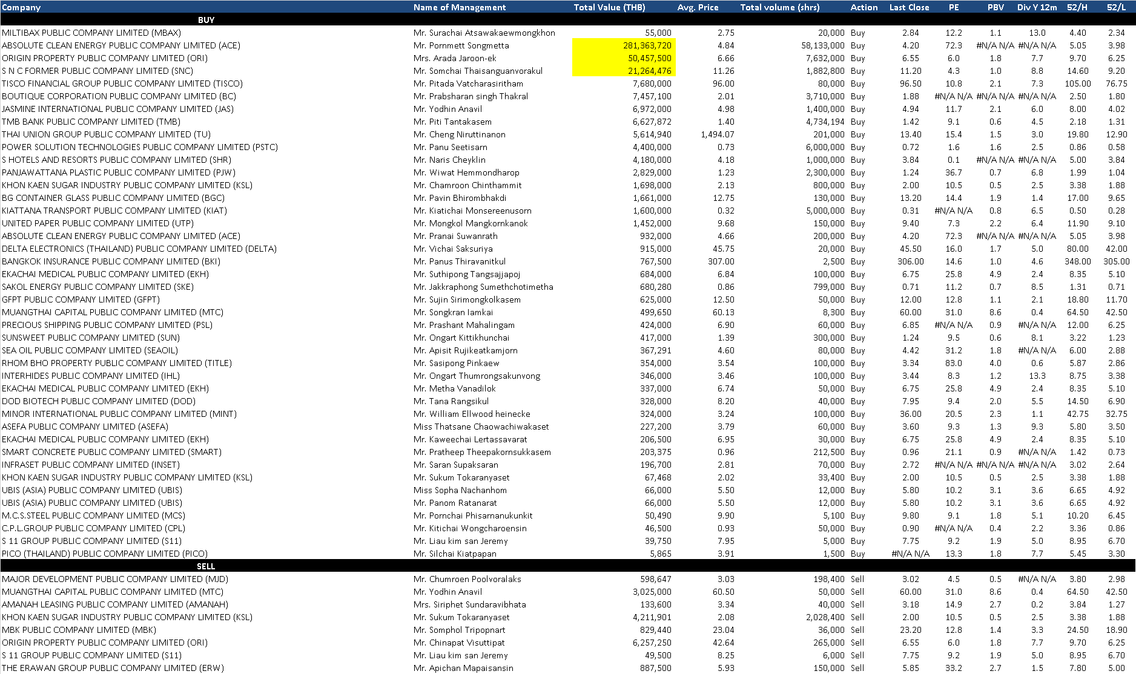
Task: Click M.C.S.STEEL (MCS) company cell
Action: (x=93, y=515)
